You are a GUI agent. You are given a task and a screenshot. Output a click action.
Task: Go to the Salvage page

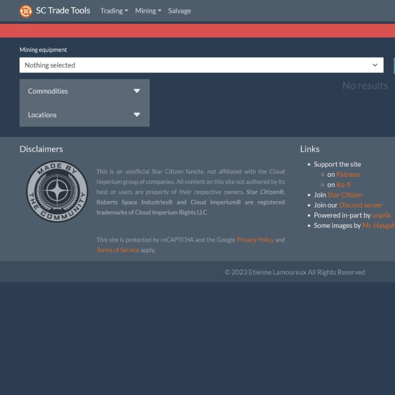179,11
